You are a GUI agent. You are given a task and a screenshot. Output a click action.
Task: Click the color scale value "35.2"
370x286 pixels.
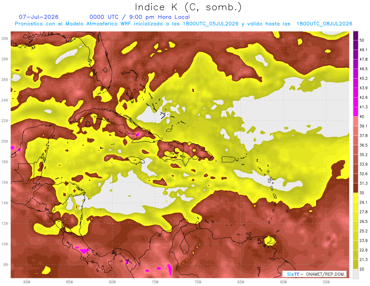click(364, 155)
